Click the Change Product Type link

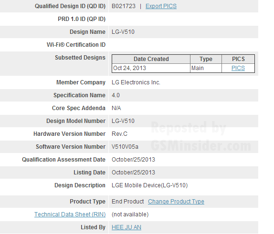[176, 202]
